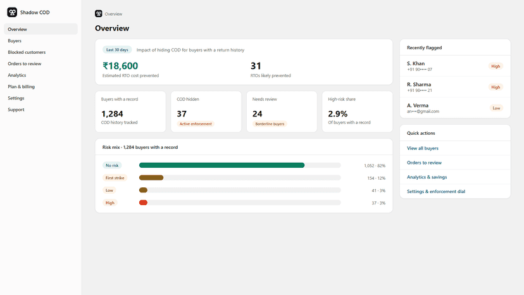Click the High badge next to S. Khan
The image size is (524, 295).
tap(496, 66)
